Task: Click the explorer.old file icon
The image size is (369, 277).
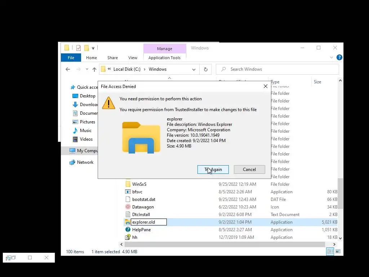Action: [x=128, y=222]
